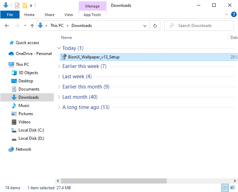Open the Recent locations dropdown arrow
Image resolution: width=238 pixels, height=192 pixels.
coord(25,26)
